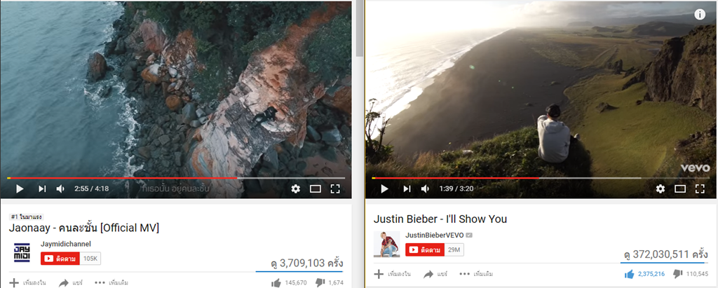Viewport: 718px width, 288px height.
Task: Dislike the Justin Bieber video
Action: [678, 274]
